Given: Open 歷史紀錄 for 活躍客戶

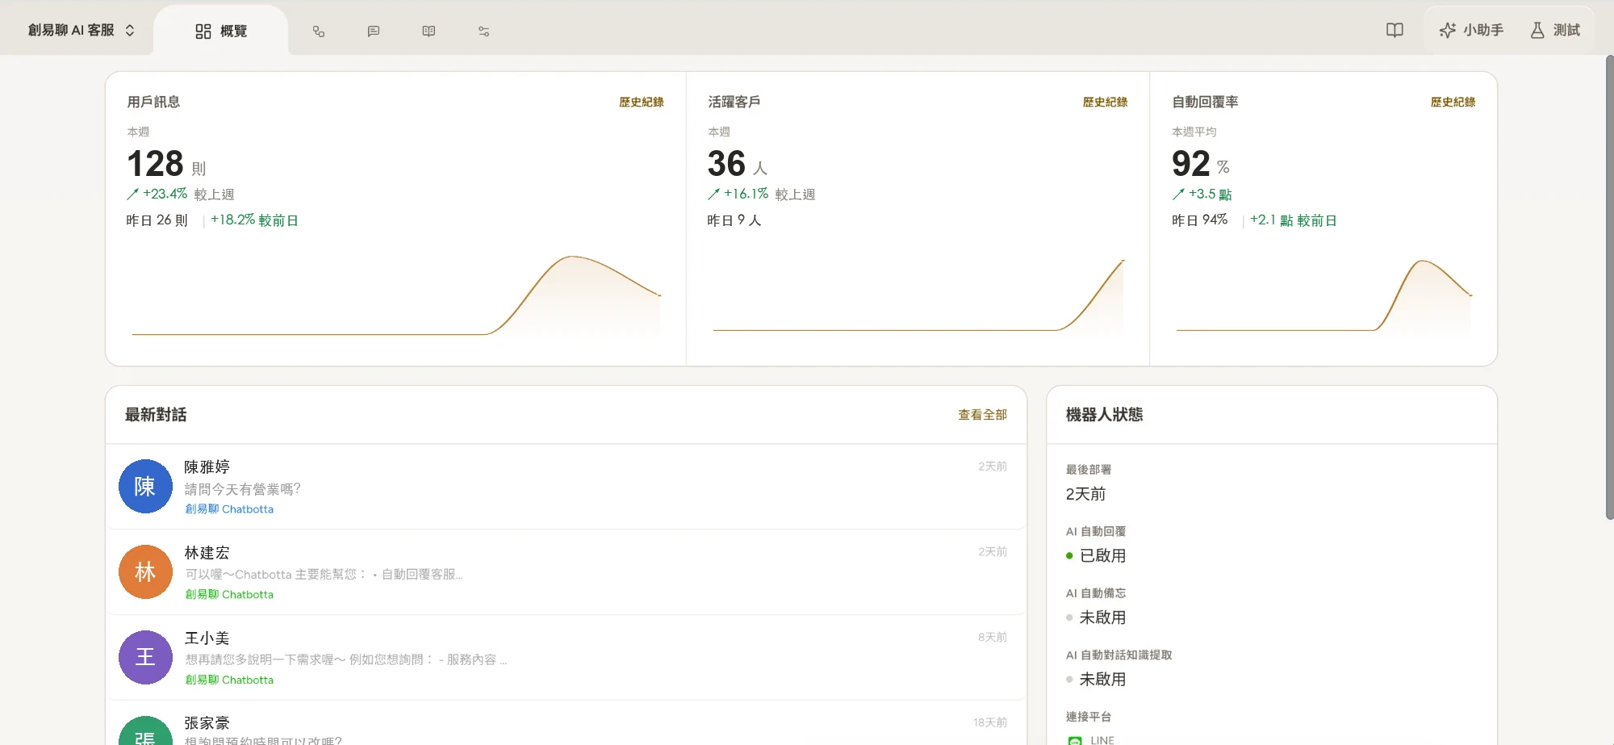Looking at the screenshot, I should (1105, 103).
